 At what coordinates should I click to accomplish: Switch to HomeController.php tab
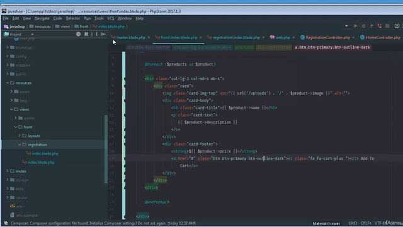(381, 38)
